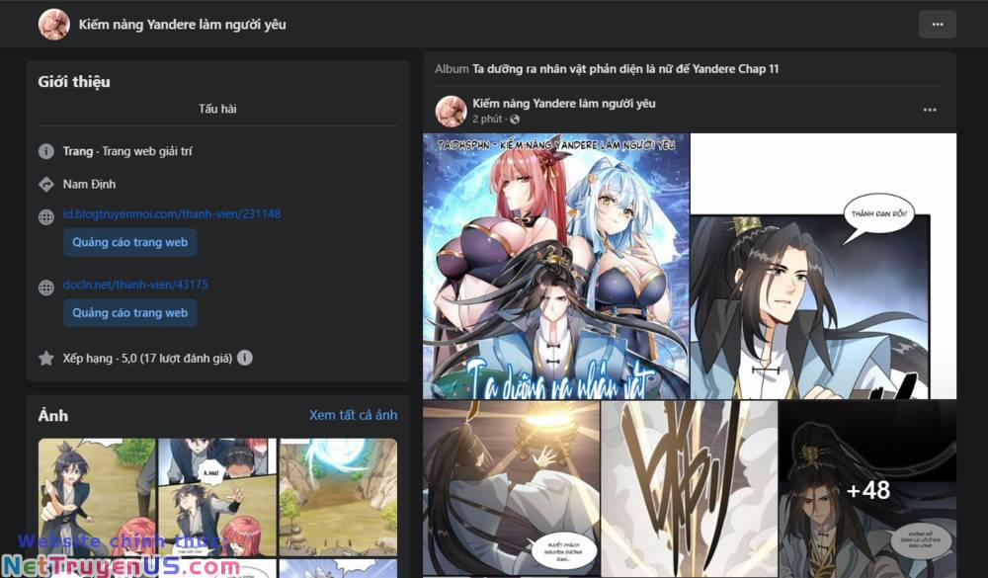Open the docln.net/thanh-vien/43175 link
The height and width of the screenshot is (578, 988).
(135, 285)
